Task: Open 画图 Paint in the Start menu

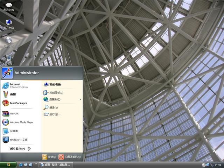Action: (x=21, y=94)
